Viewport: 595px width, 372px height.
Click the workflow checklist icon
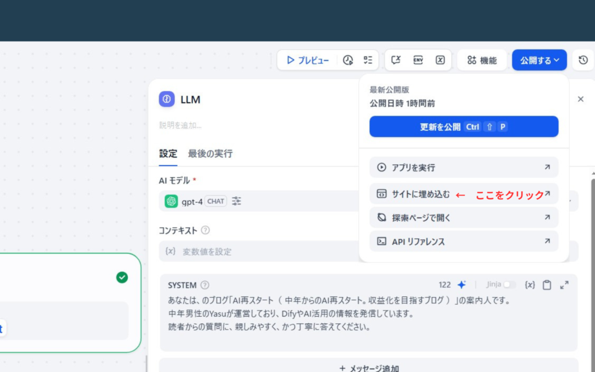[x=367, y=60]
